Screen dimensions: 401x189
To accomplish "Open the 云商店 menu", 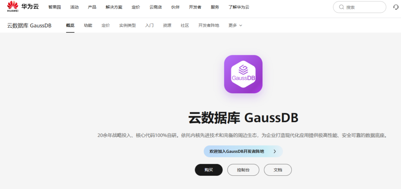I will 155,7.
